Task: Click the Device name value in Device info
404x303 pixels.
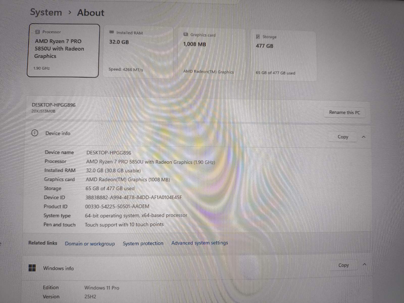Action: pos(109,153)
